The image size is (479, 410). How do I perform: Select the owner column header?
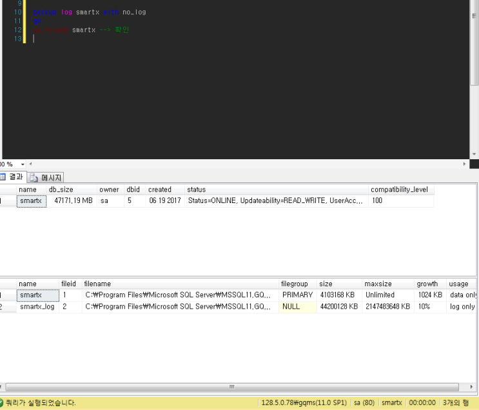[111, 190]
